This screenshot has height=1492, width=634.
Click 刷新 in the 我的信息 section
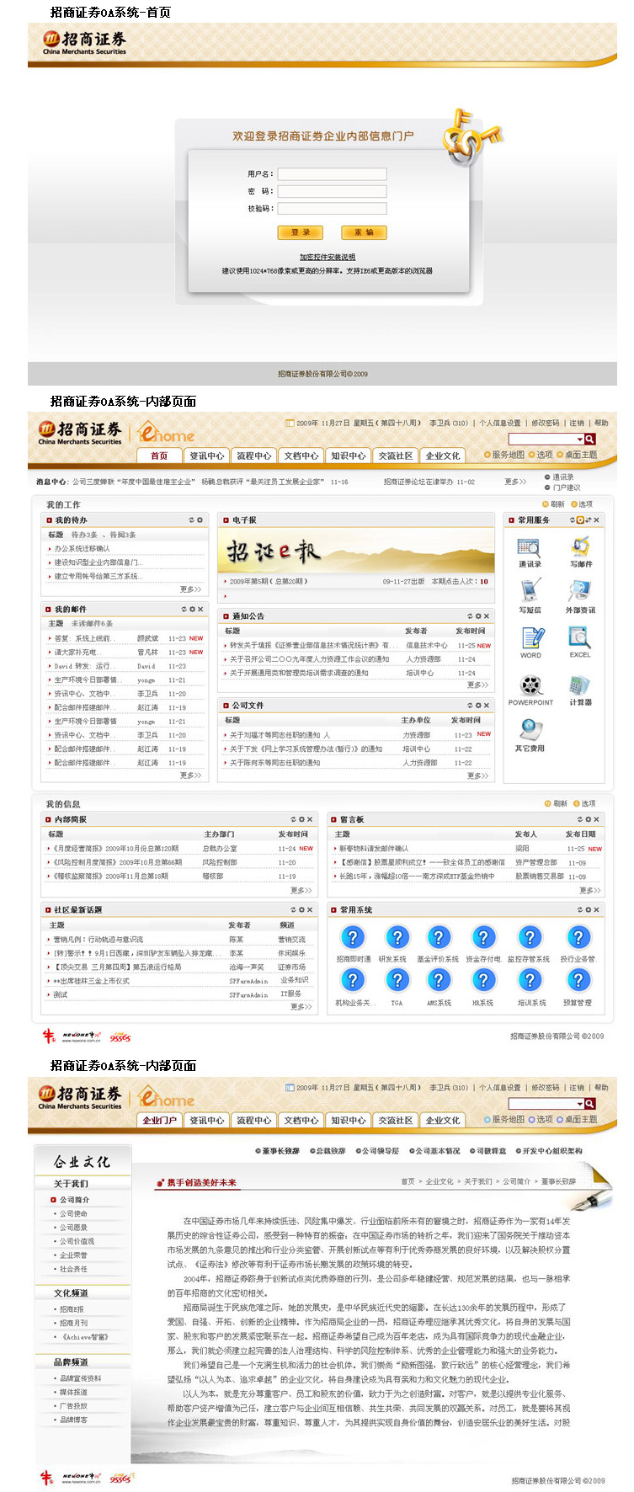[x=556, y=803]
